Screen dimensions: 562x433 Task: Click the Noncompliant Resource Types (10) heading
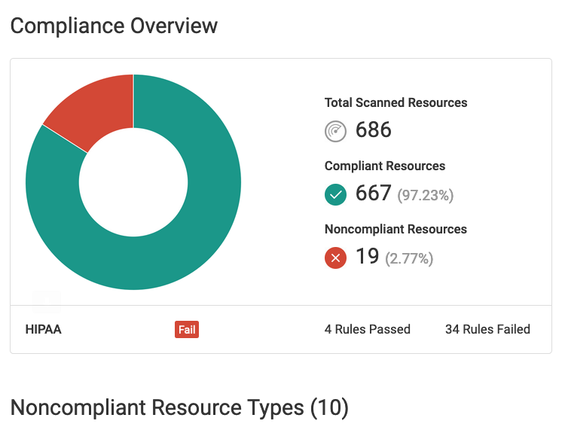click(179, 408)
